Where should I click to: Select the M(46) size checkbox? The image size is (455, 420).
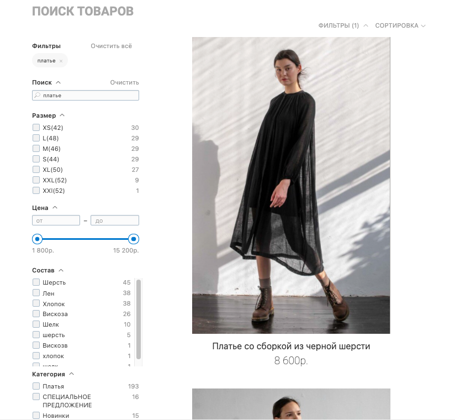click(36, 149)
